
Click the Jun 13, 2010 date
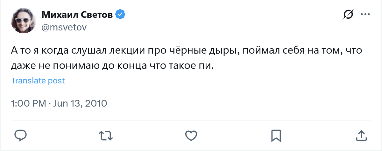80,103
